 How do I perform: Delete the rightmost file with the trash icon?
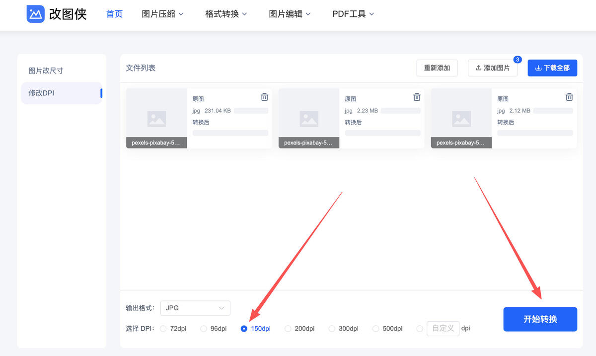click(569, 97)
